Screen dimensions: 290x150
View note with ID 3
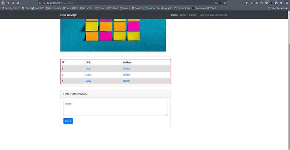coord(88,81)
